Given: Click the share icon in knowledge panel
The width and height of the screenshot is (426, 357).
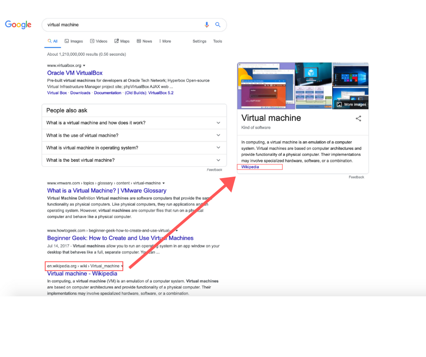Looking at the screenshot, I should [358, 118].
